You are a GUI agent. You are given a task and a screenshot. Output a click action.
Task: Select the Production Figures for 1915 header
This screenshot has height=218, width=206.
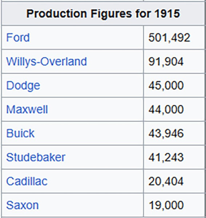103,13
